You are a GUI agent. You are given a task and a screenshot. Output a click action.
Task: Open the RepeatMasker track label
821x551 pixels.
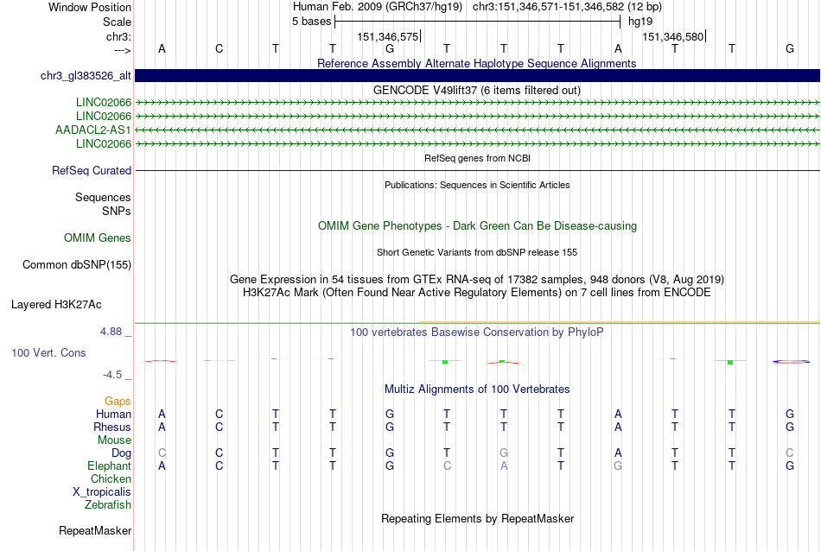[95, 530]
